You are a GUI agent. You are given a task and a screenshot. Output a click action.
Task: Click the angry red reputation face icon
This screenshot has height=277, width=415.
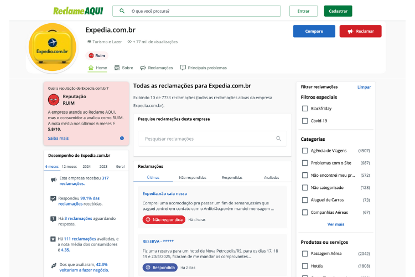pos(54,100)
